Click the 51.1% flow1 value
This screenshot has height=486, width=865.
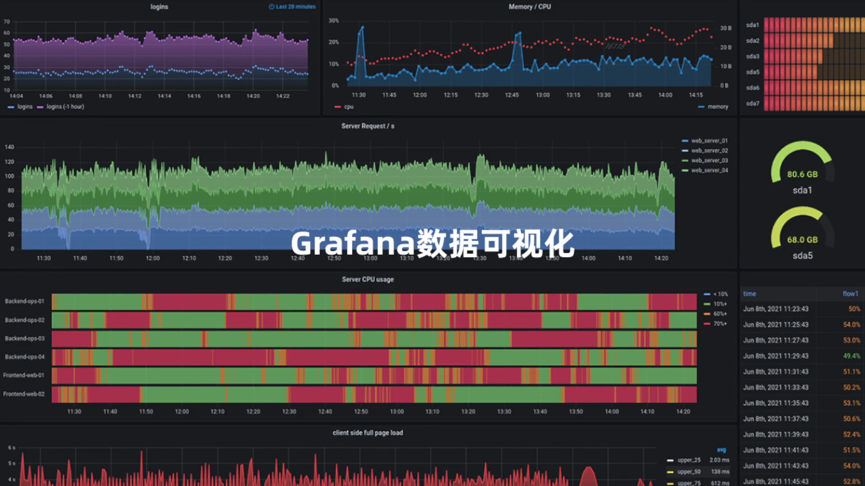[x=852, y=372]
